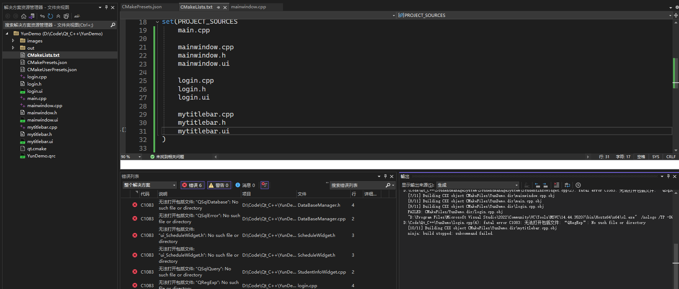Close the error list panel
This screenshot has width=679, height=289.
pos(392,176)
